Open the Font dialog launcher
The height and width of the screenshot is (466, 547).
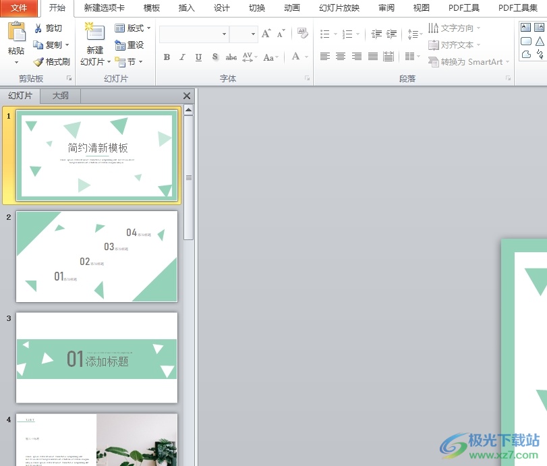coord(308,78)
